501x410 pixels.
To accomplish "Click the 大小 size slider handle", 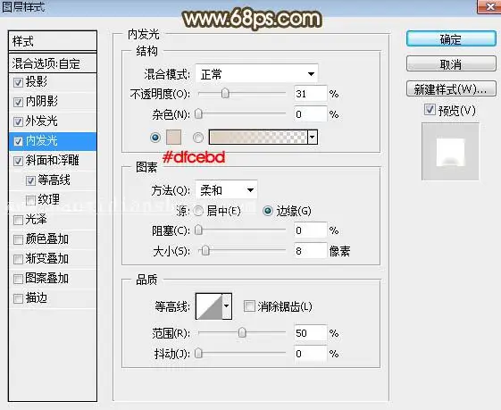I will tap(205, 250).
